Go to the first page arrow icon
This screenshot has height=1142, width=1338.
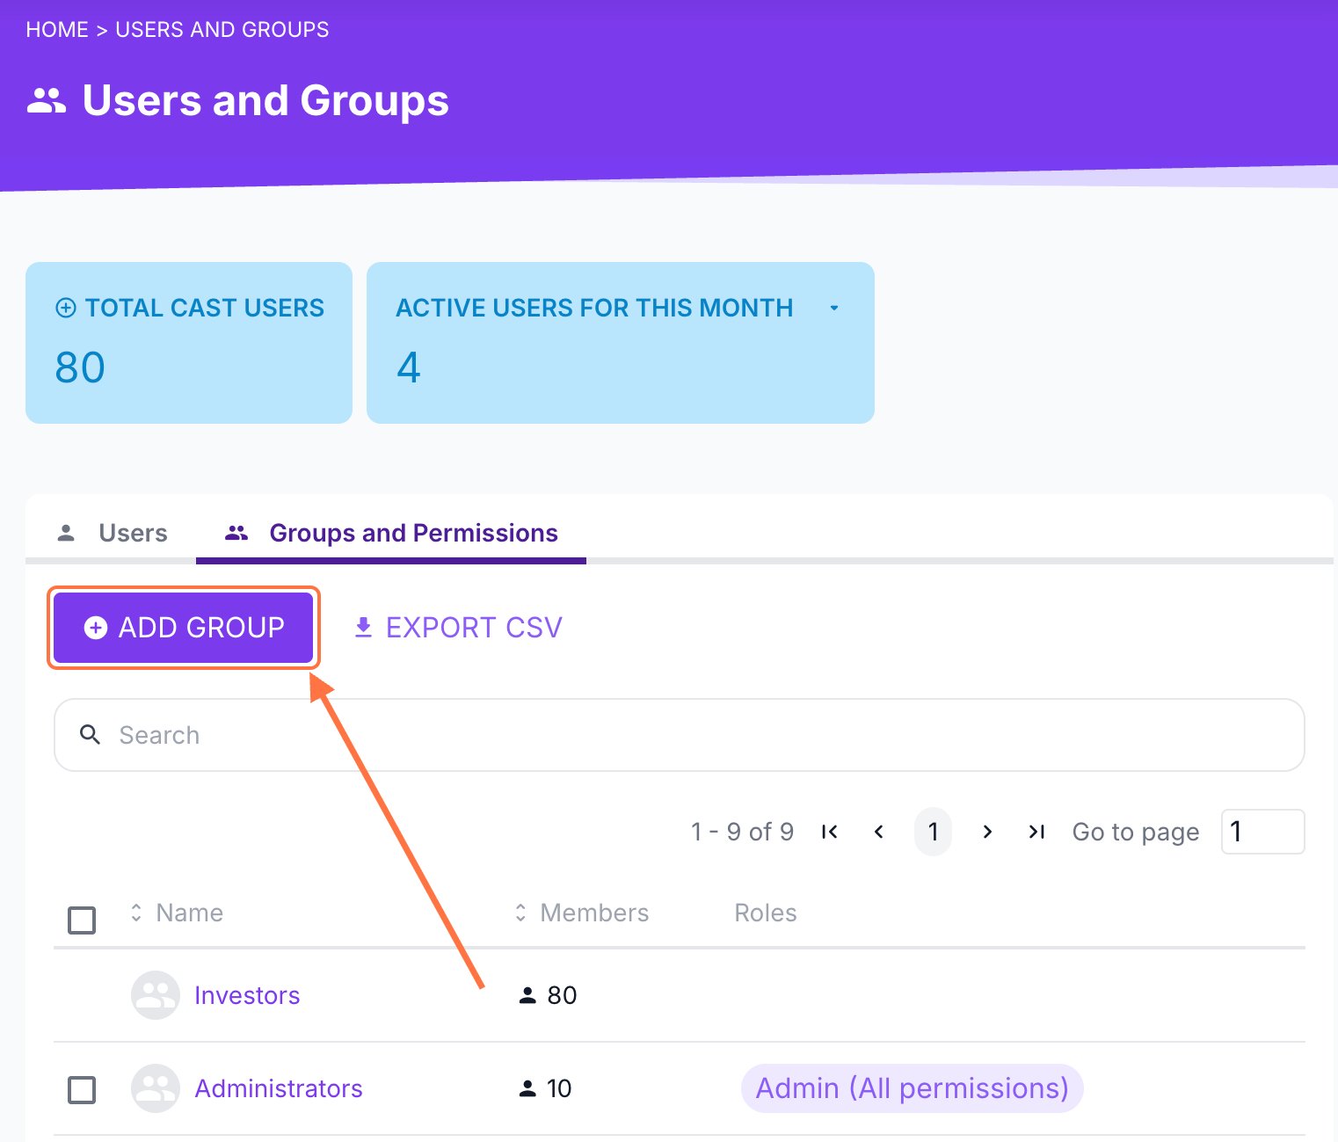coord(829,832)
